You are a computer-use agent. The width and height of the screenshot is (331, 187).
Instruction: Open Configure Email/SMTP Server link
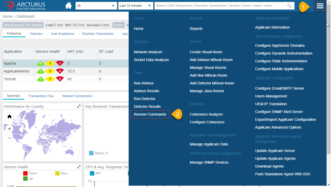click(x=279, y=88)
